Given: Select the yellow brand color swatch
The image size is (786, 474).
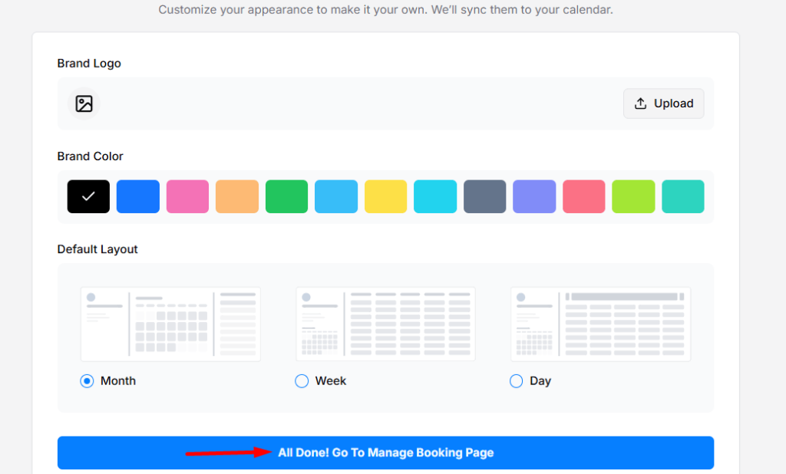Looking at the screenshot, I should tap(386, 196).
